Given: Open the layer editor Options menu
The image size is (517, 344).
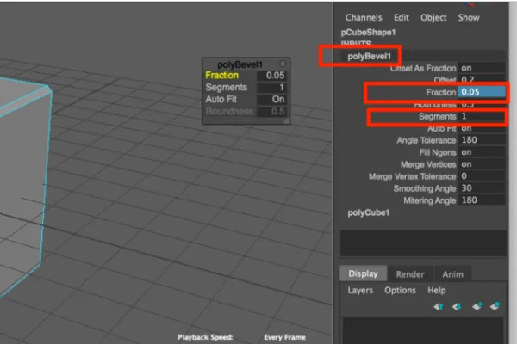Looking at the screenshot, I should (400, 290).
